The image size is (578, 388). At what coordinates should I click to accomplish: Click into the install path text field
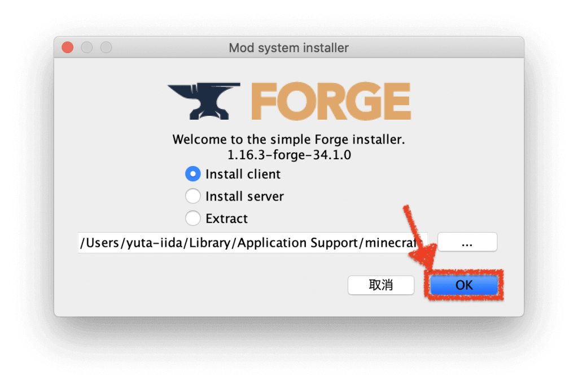[x=252, y=243]
